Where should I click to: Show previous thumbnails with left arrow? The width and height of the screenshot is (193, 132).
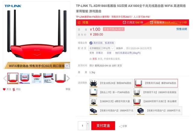(x=5, y=78)
